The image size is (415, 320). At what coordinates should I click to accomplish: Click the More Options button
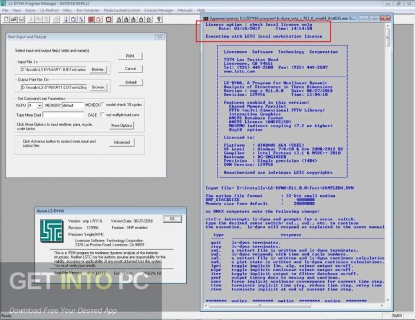click(x=122, y=126)
